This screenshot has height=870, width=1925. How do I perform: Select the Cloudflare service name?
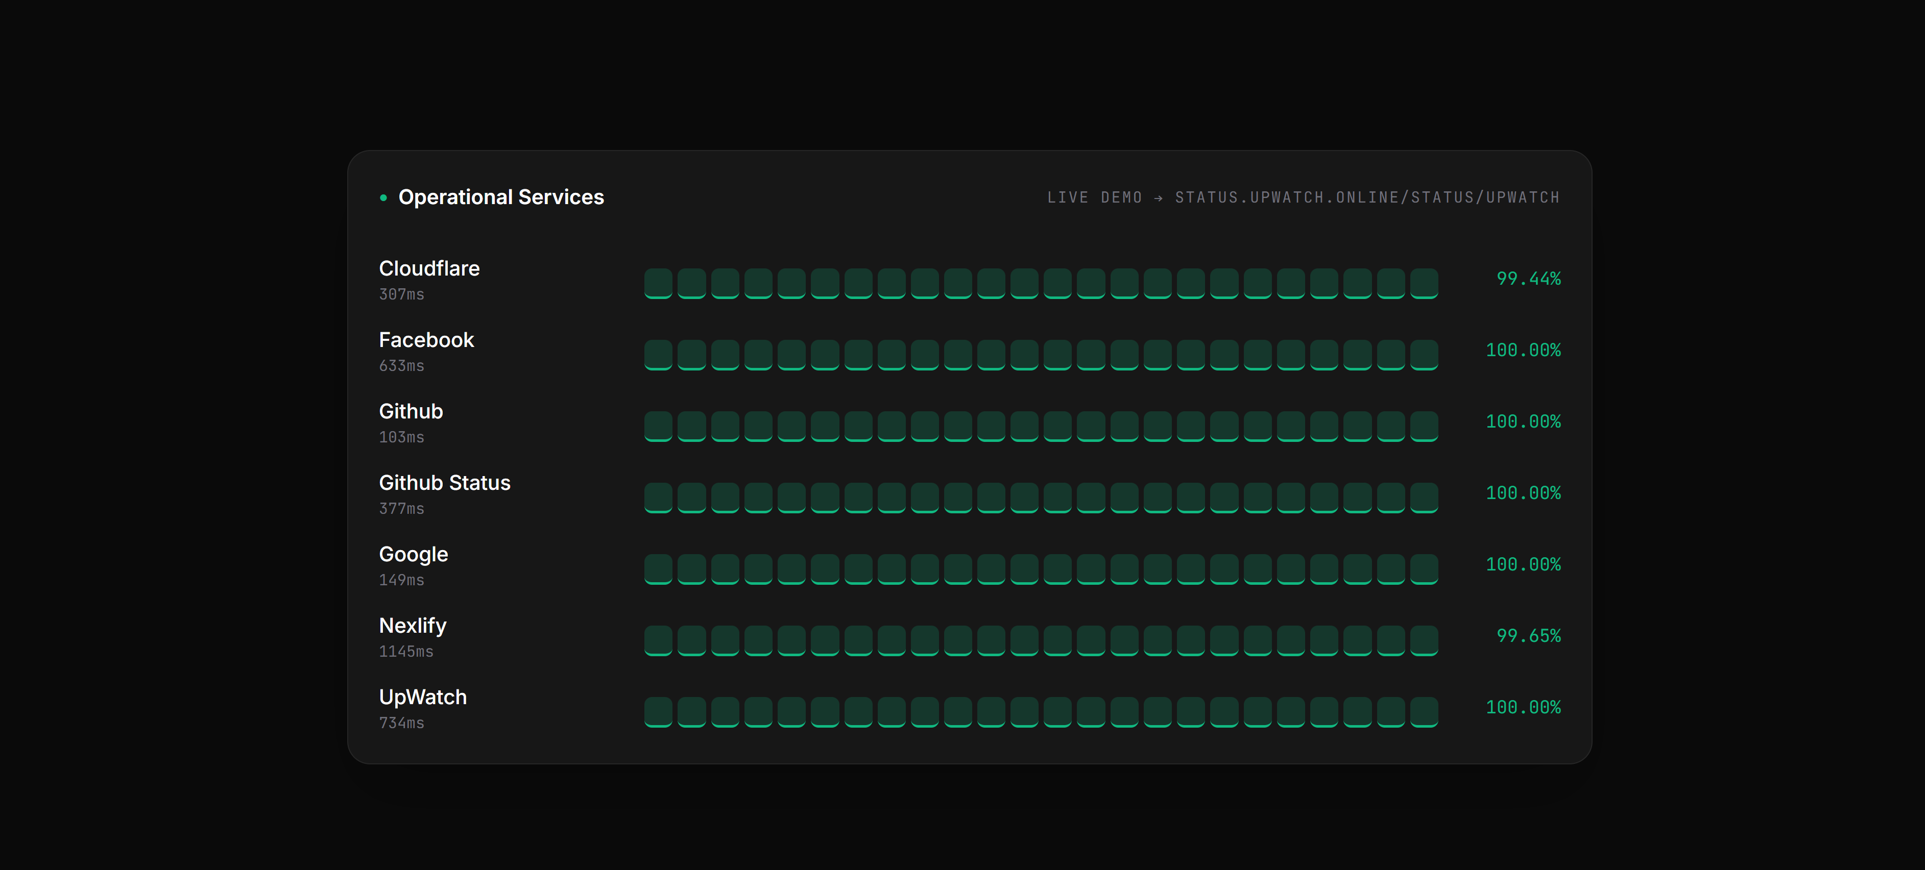pyautogui.click(x=429, y=268)
